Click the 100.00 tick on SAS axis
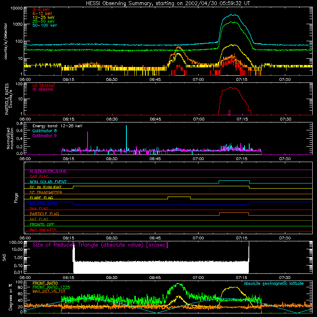 click(16, 243)
